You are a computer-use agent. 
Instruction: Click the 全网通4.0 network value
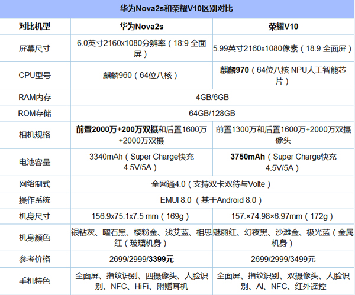(x=211, y=184)
